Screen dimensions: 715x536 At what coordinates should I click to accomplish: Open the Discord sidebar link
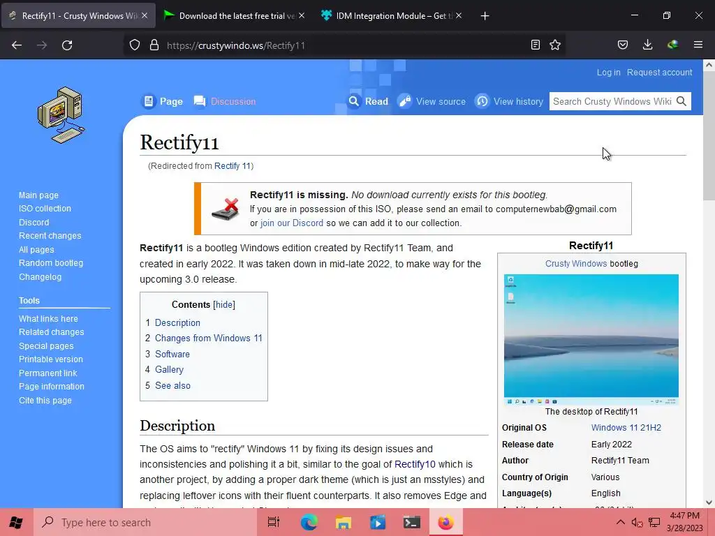click(x=34, y=223)
